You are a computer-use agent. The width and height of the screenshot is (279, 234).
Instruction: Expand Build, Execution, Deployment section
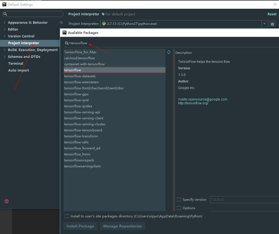tap(4, 50)
